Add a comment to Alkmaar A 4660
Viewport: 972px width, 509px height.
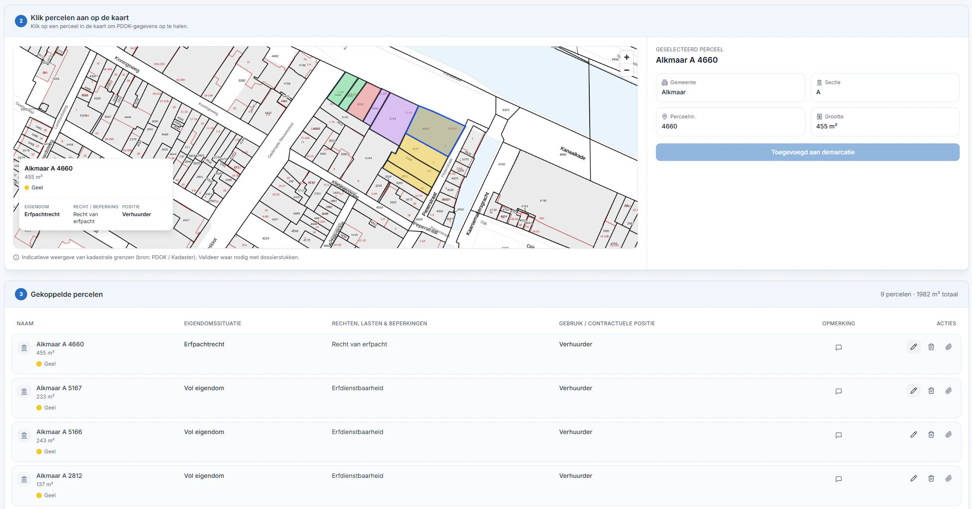coord(839,348)
